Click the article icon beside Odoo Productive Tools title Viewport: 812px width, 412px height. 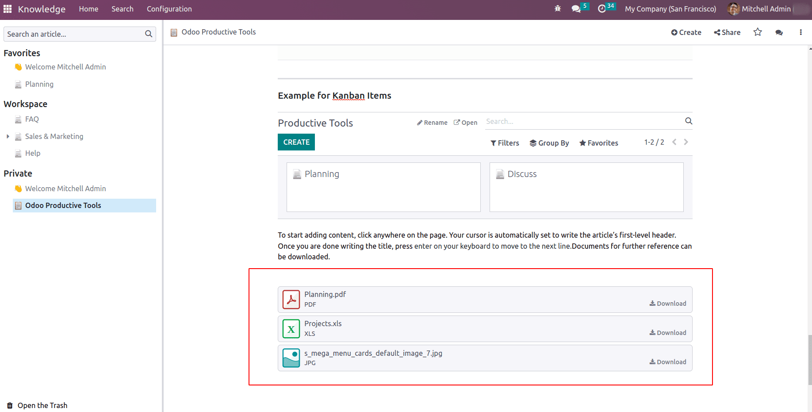(x=174, y=32)
